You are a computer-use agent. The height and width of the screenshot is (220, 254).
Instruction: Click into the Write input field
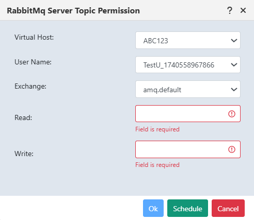[188, 149]
